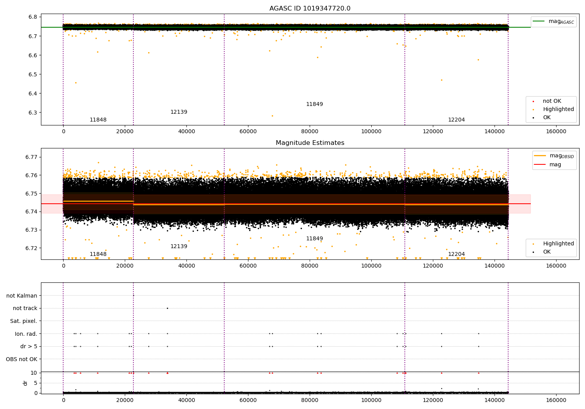Click obsid label 11848 in Magnitude Estimates plot
Viewport: 585px width, 409px height.
coord(98,254)
